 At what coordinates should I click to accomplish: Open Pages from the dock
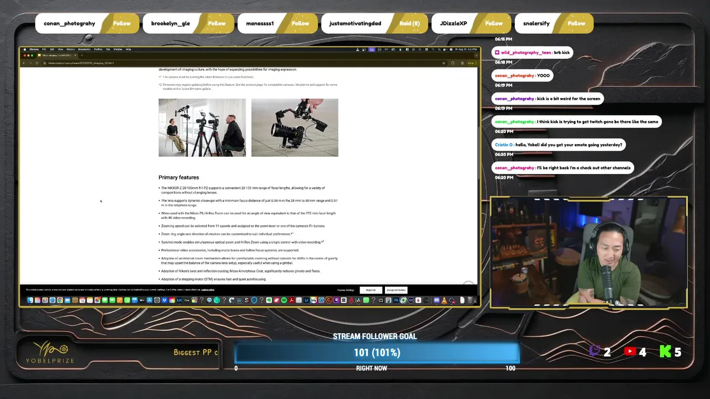pos(119,300)
